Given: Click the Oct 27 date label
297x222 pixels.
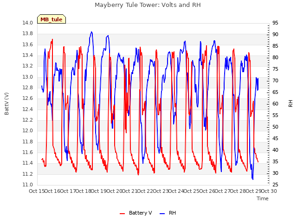Looking at the screenshot, I should point(223,191).
